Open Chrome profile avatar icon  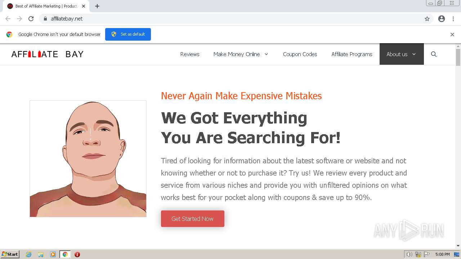(x=442, y=19)
